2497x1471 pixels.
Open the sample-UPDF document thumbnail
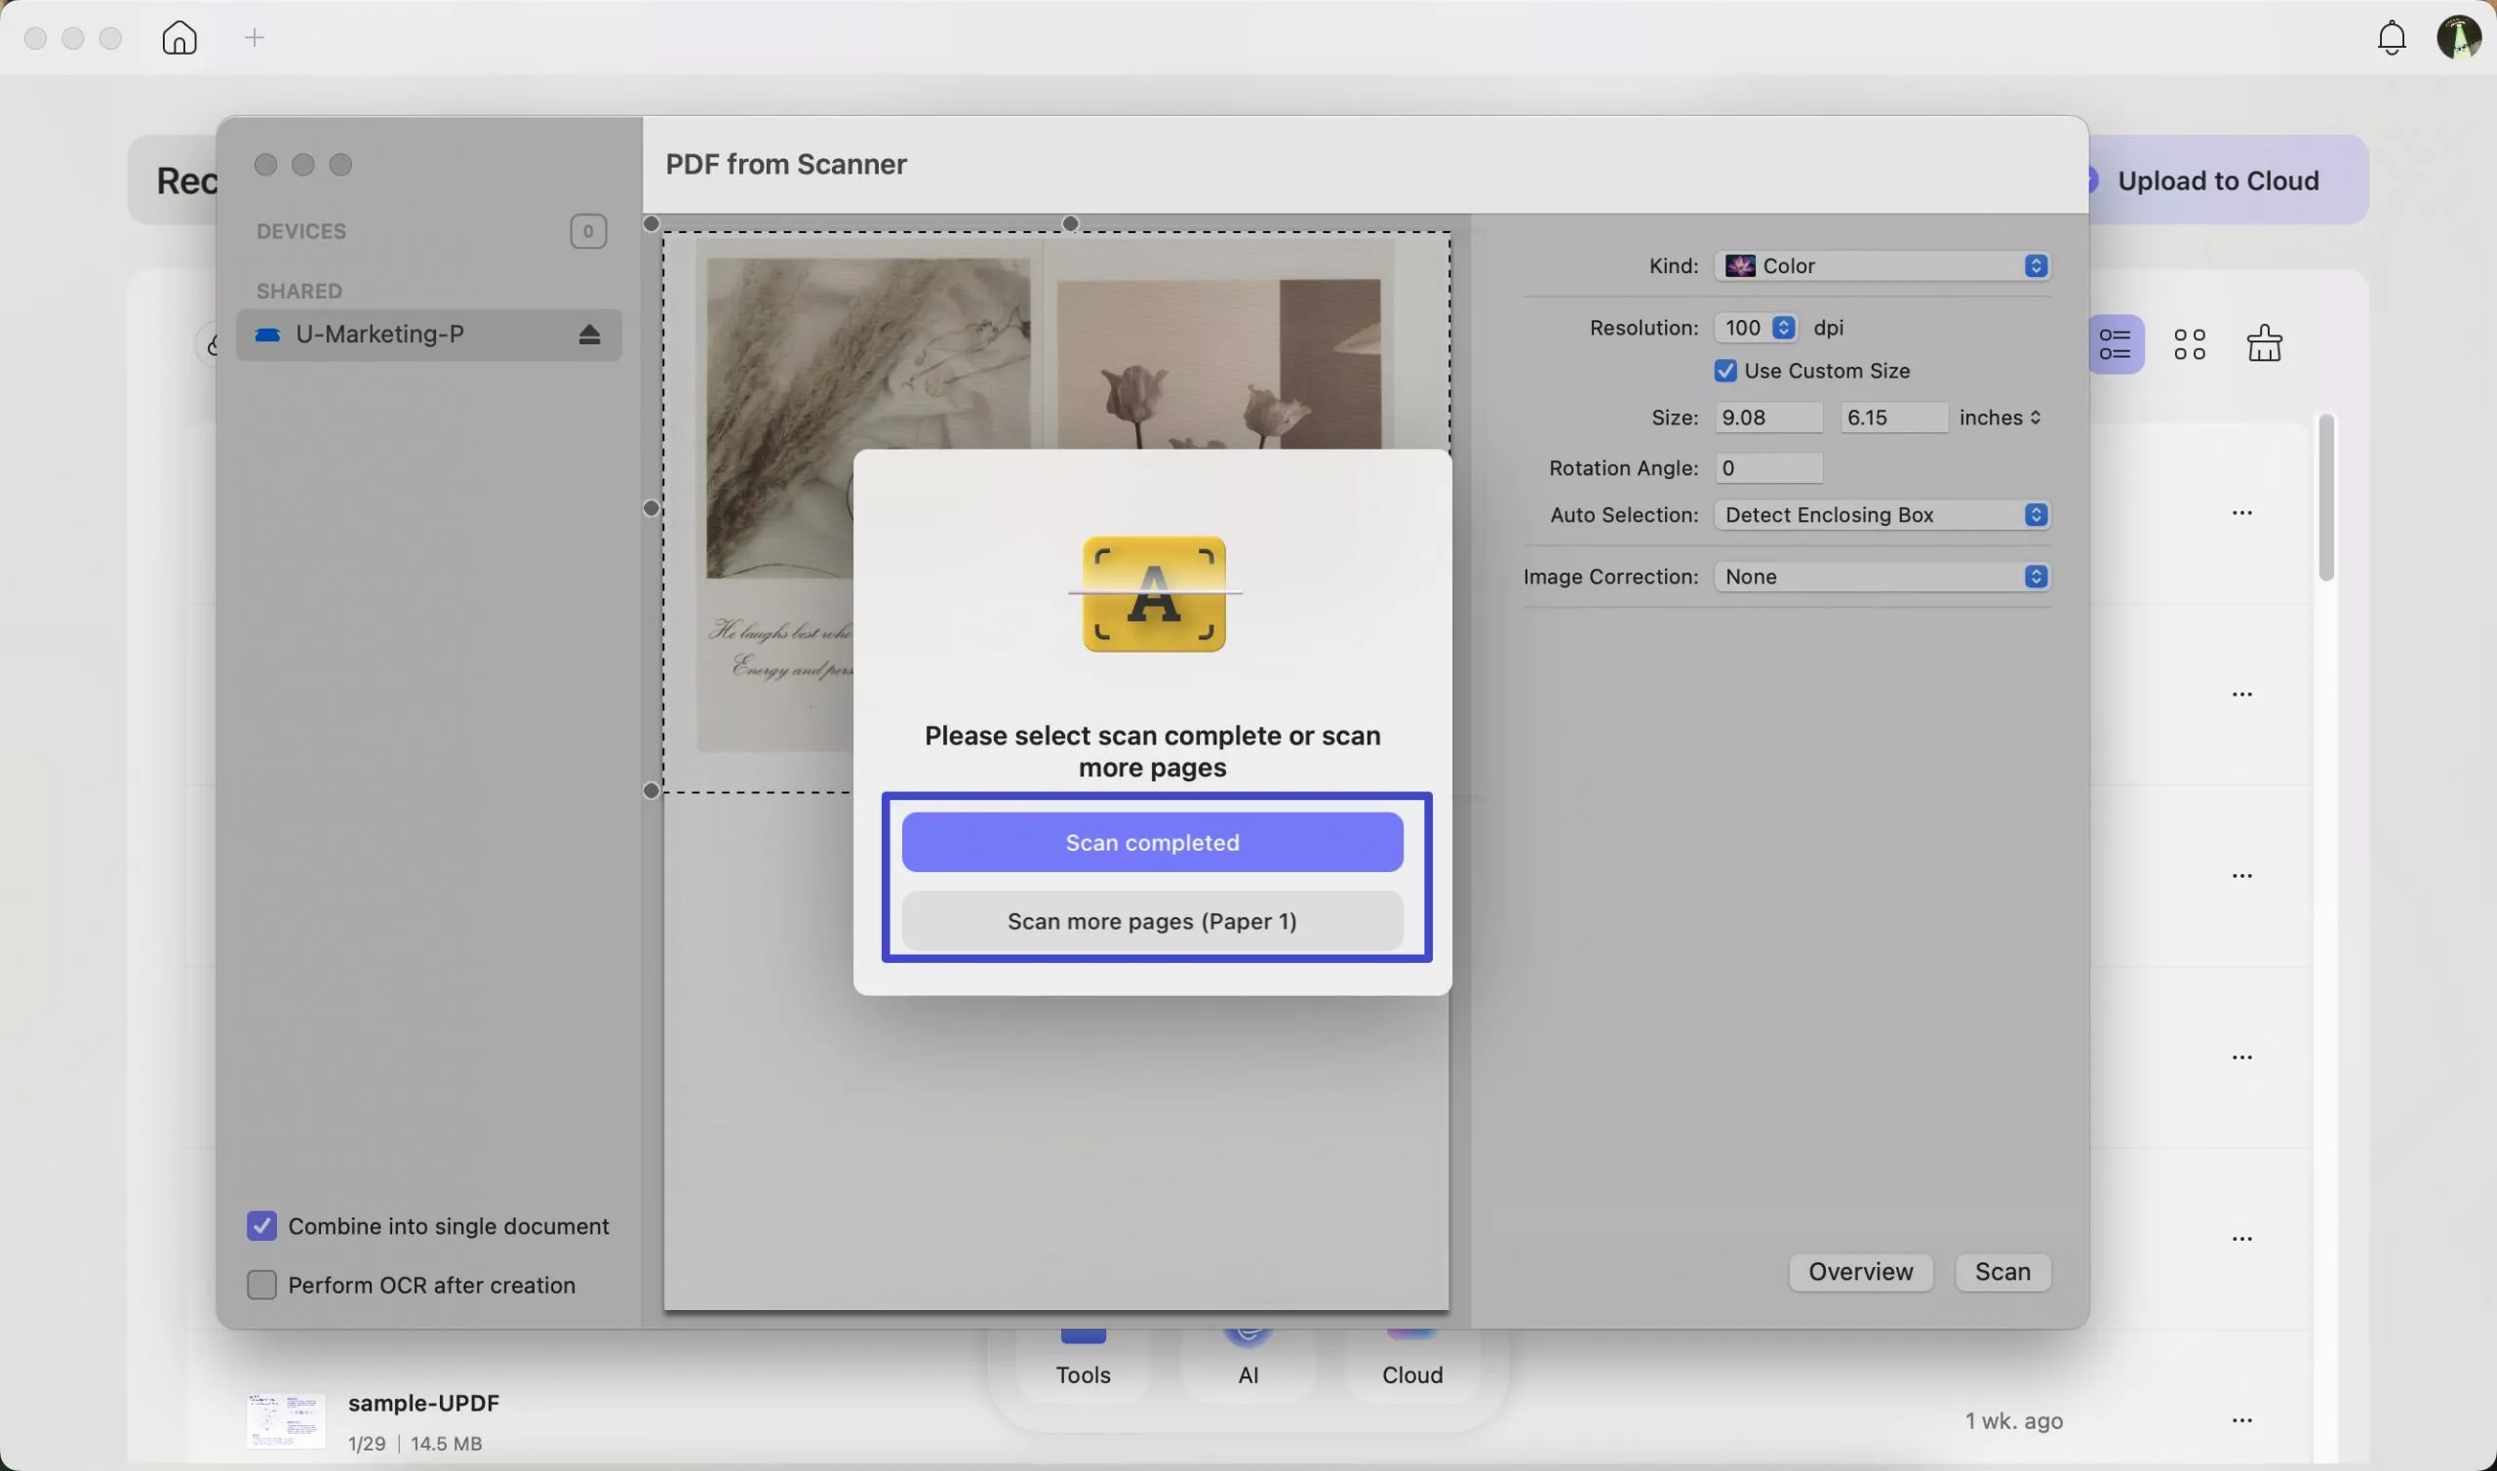[286, 1420]
